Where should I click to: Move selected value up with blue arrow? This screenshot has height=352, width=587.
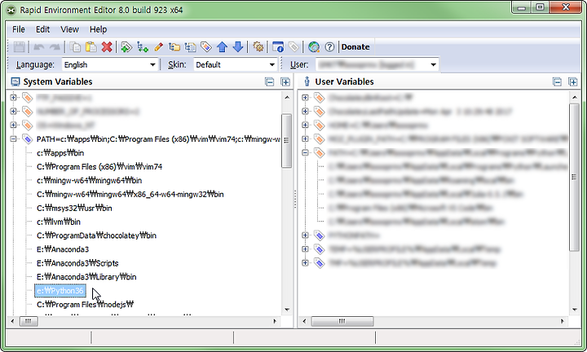click(x=222, y=46)
